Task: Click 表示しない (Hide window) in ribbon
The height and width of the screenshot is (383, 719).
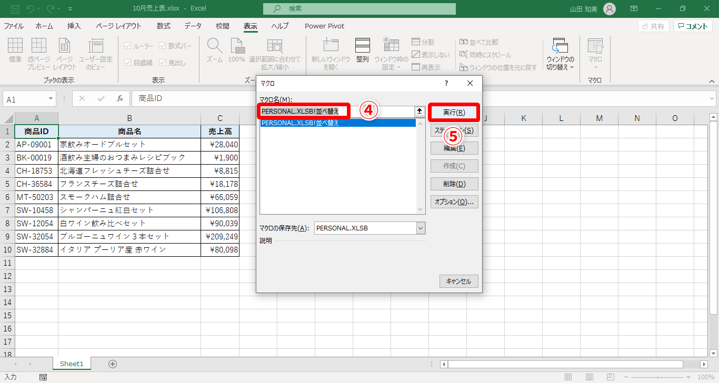Action: pyautogui.click(x=431, y=55)
